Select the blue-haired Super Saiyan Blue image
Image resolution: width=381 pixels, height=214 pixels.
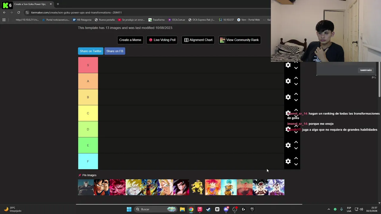tap(229, 187)
